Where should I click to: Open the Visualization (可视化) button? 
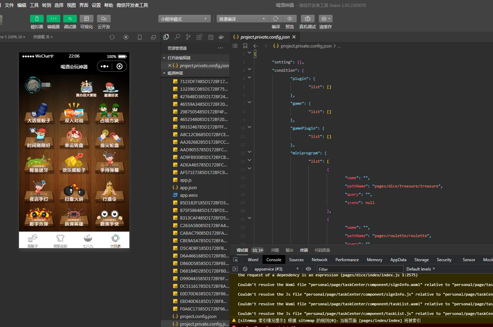point(87,19)
